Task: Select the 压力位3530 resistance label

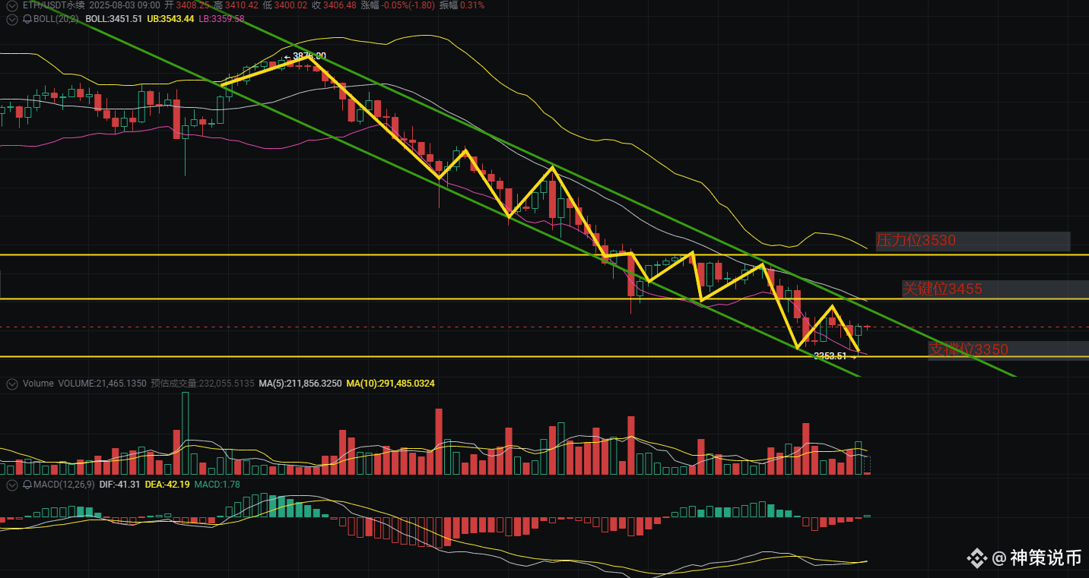Action: tap(916, 241)
